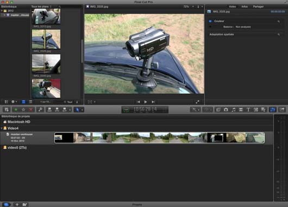Toggle the Event Library sidebar button
Screen dimensions: 288x207
tap(6, 102)
